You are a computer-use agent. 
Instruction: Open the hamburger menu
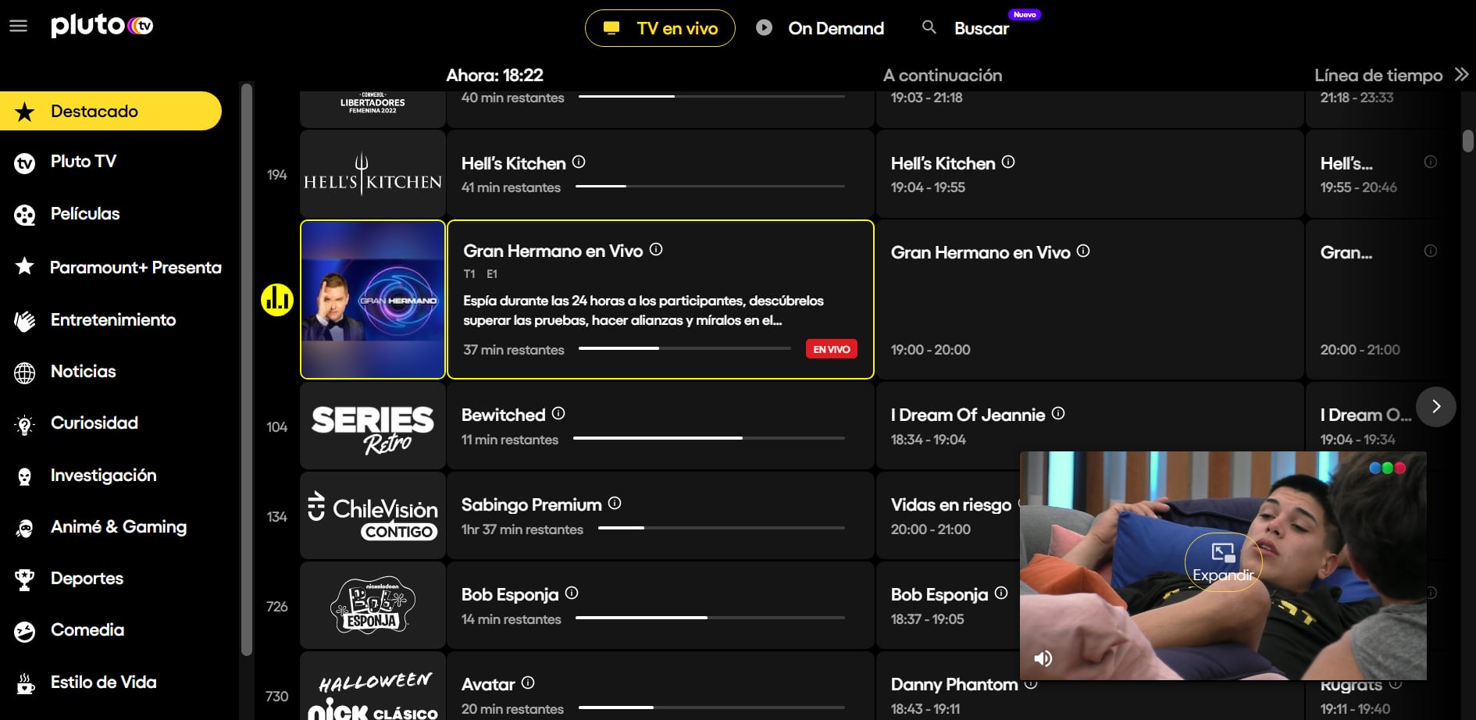[x=18, y=27]
